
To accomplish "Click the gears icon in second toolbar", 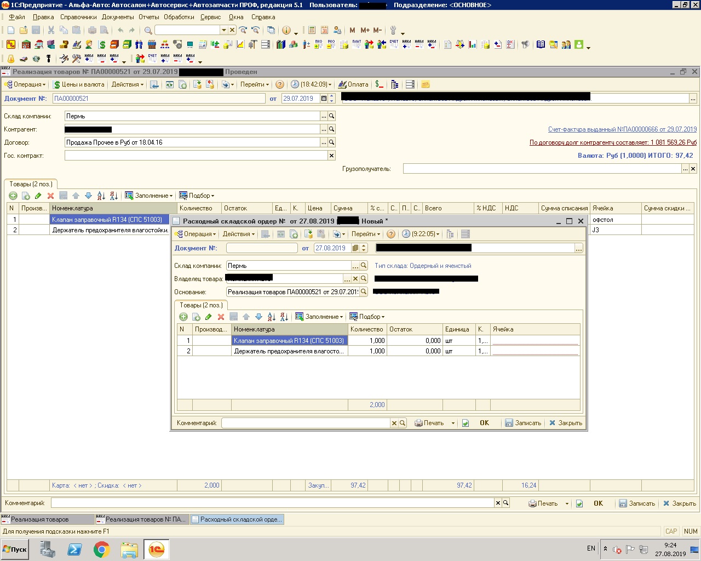I will pos(177,44).
